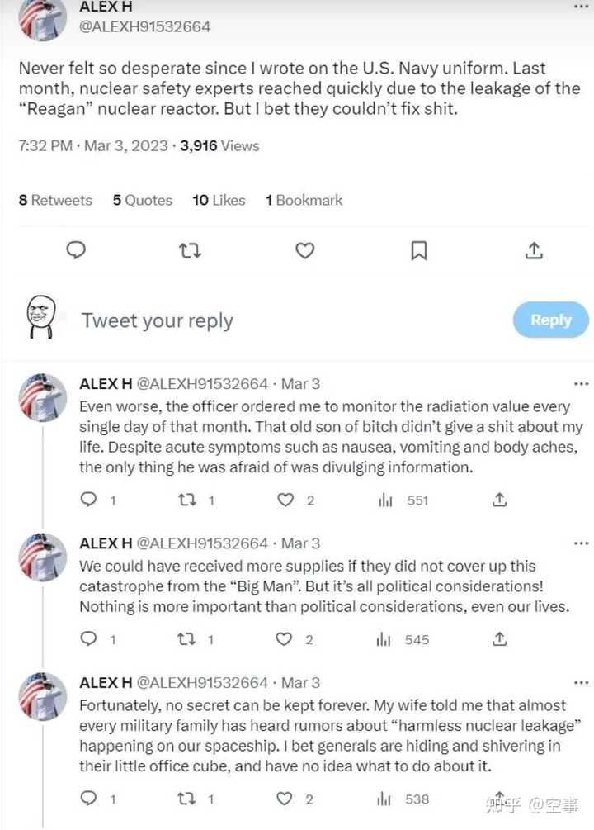
Task: View the 5 Quotes list
Action: [x=142, y=200]
